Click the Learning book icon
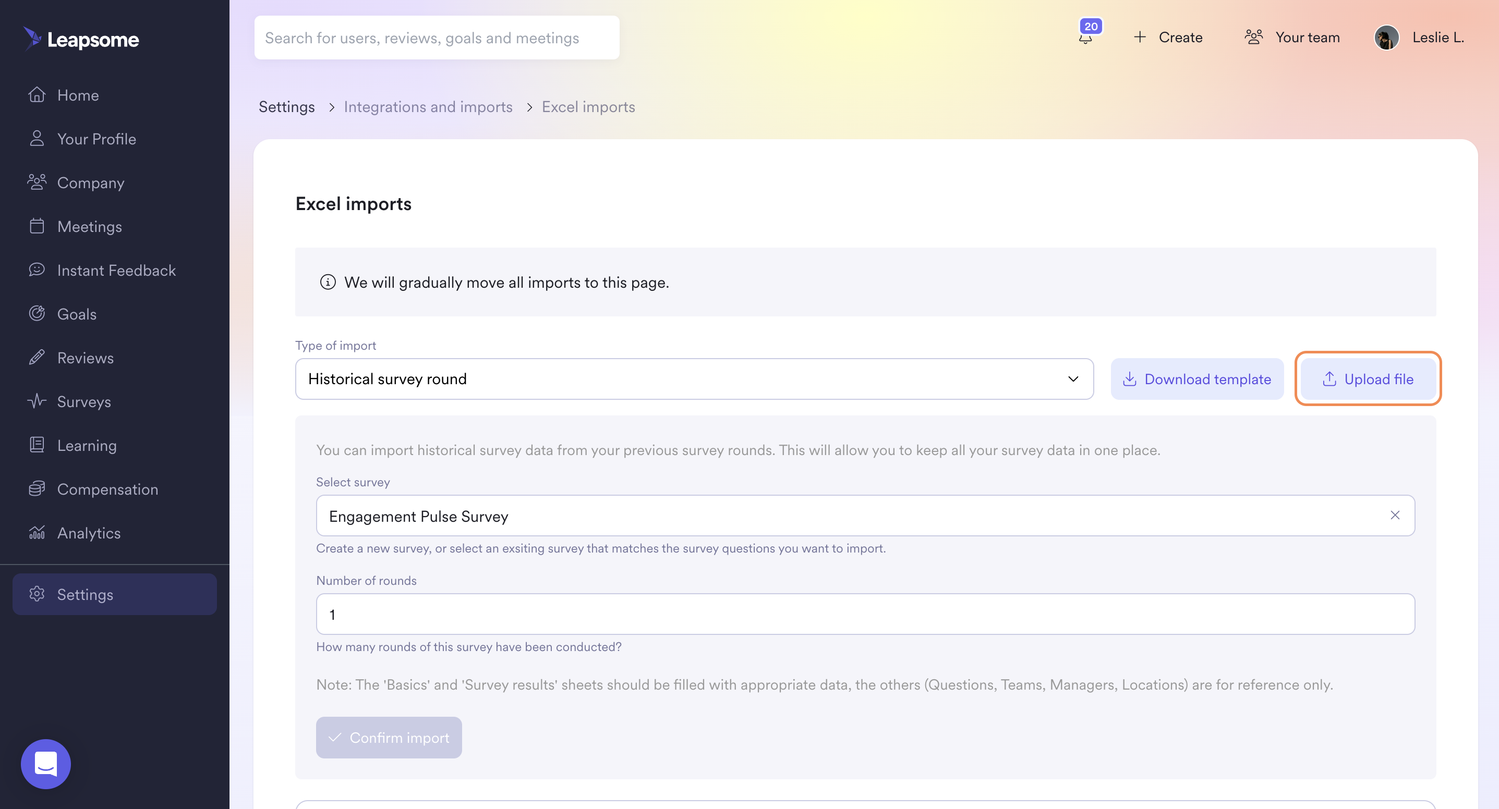The height and width of the screenshot is (809, 1499). click(x=37, y=445)
